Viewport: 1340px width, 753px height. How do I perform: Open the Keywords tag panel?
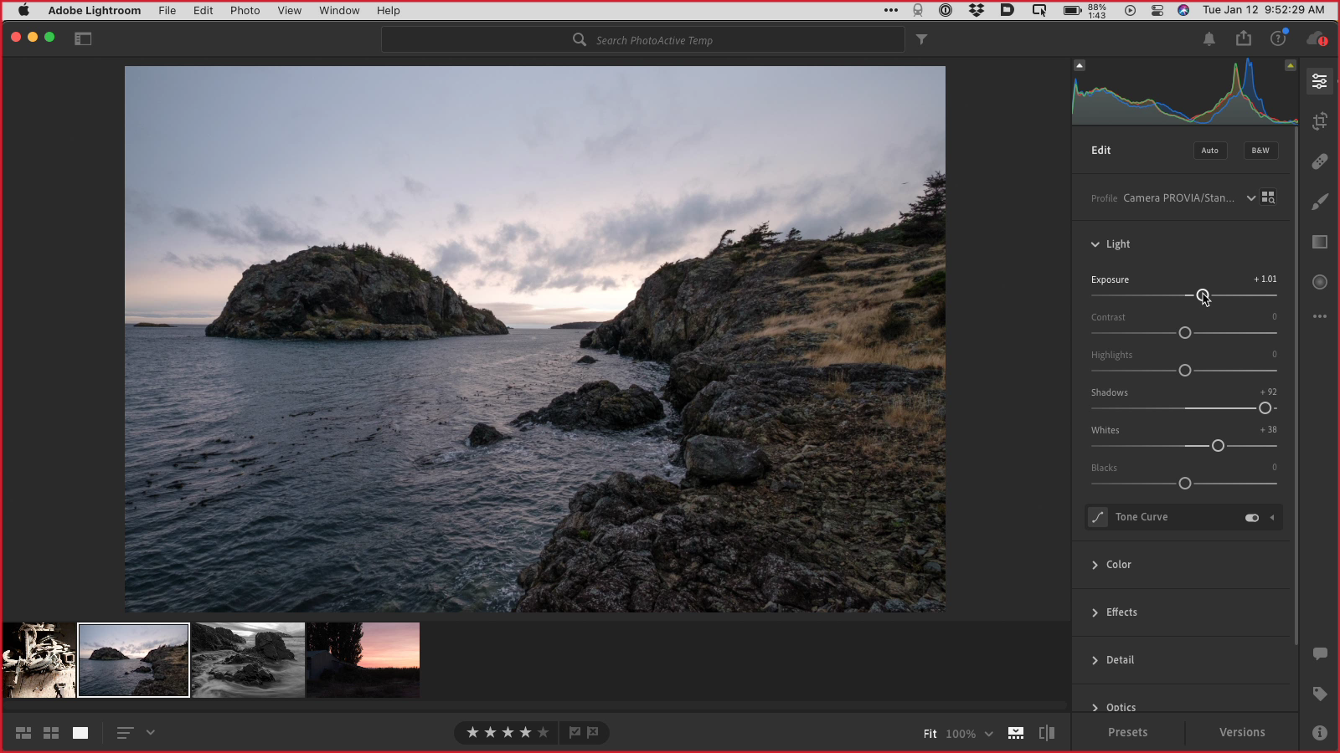(x=1319, y=694)
